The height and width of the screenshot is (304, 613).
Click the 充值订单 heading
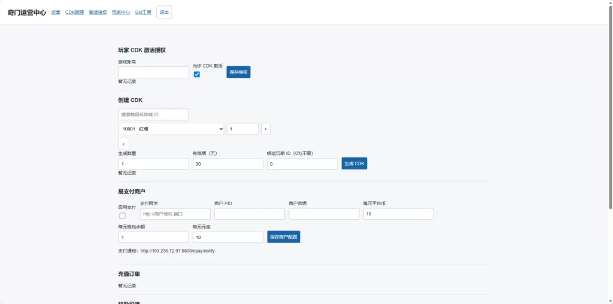click(x=129, y=274)
